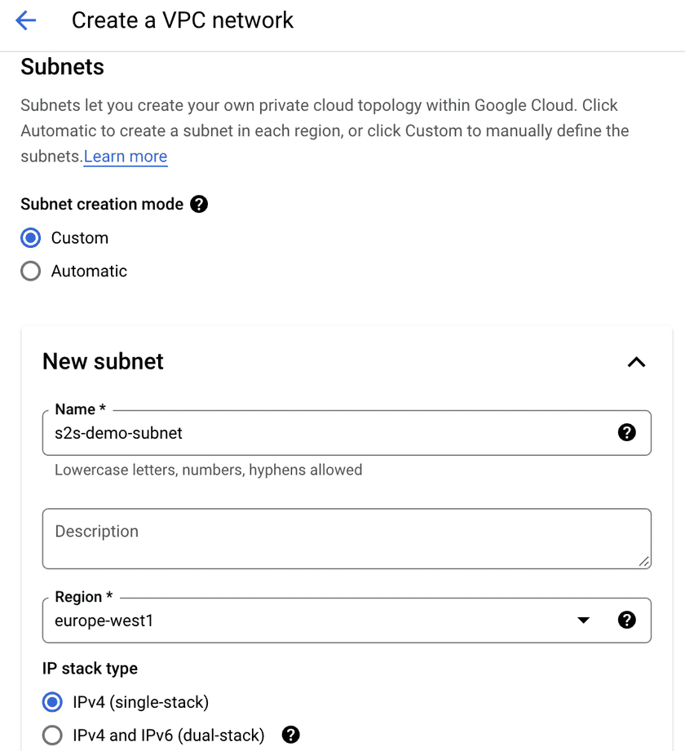Viewport: 685px width, 751px height.
Task: Click the back arrow icon
Action: click(26, 20)
